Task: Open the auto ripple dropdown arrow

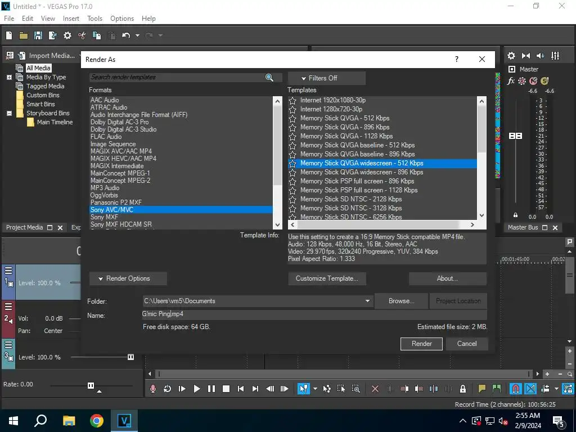Action: 556,389
